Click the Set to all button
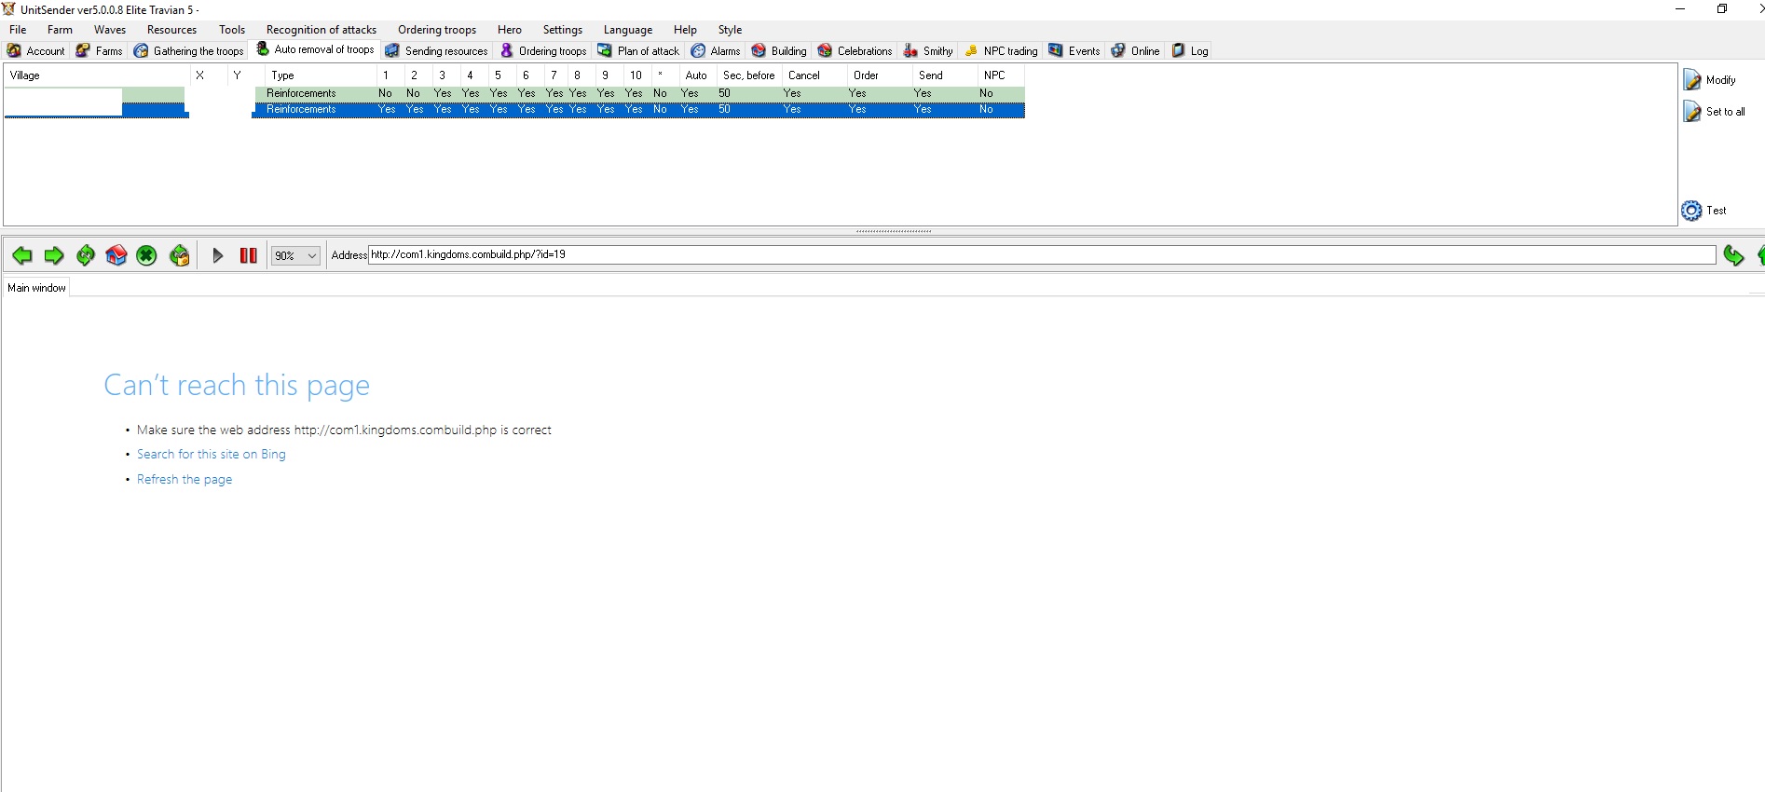Image resolution: width=1765 pixels, height=792 pixels. point(1715,112)
